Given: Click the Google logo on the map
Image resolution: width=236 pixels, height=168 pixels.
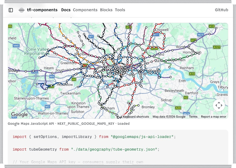Looking at the screenshot, I should coord(19,114).
